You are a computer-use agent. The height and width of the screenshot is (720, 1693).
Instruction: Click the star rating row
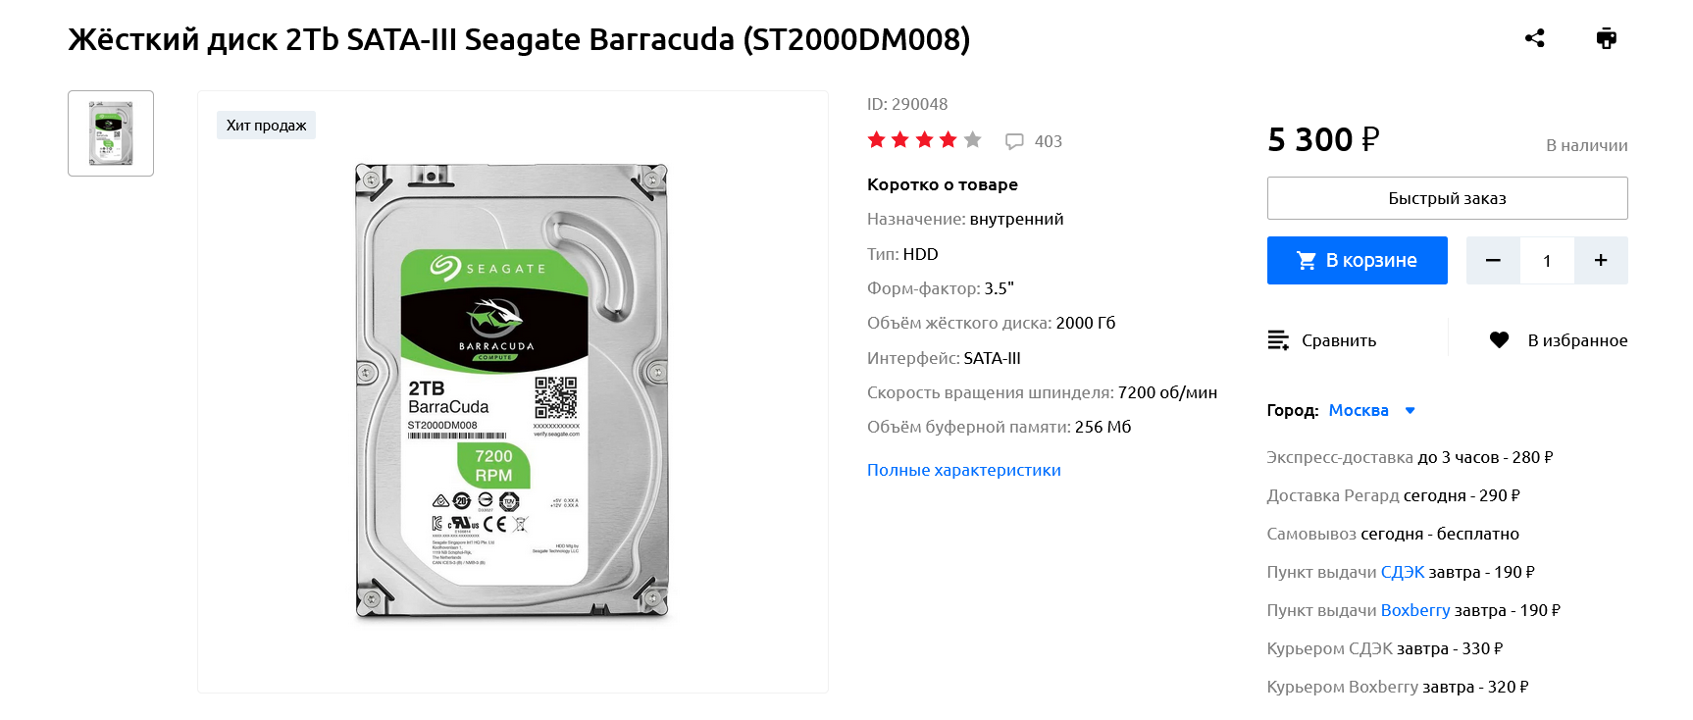pos(924,140)
